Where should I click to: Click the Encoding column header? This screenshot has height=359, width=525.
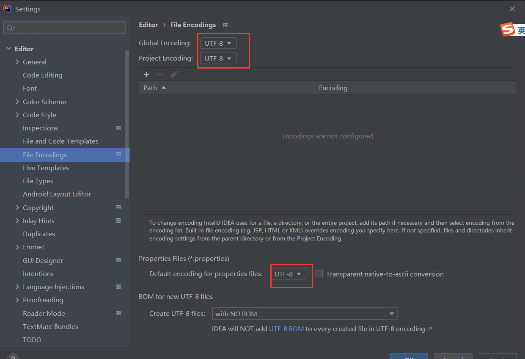pos(415,88)
